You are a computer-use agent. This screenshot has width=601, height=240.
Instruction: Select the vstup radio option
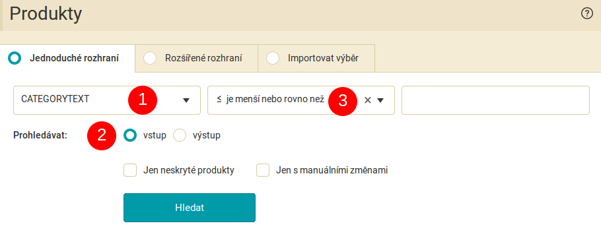coord(130,136)
